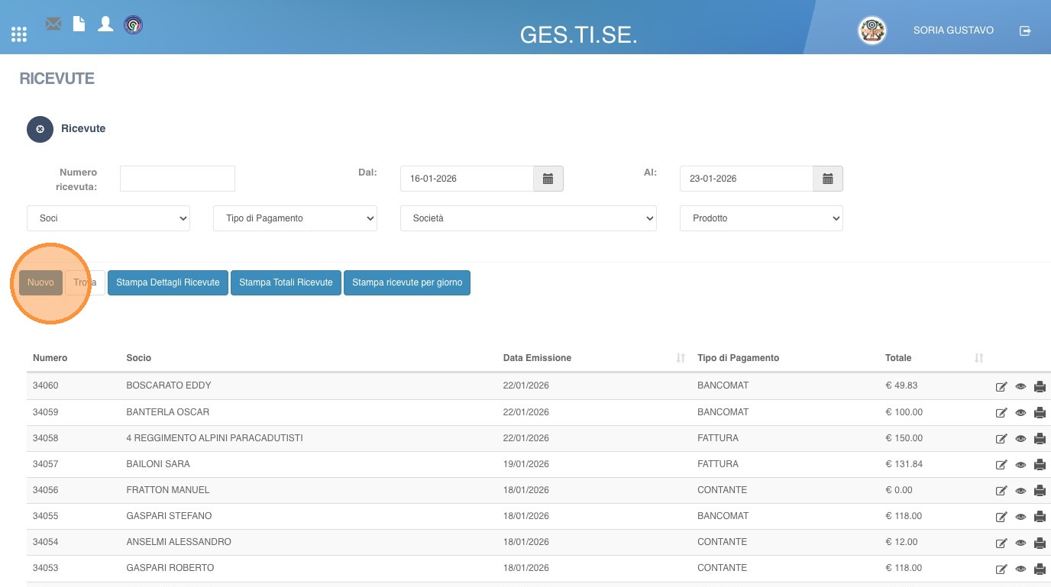Click the Al date field

(x=746, y=179)
